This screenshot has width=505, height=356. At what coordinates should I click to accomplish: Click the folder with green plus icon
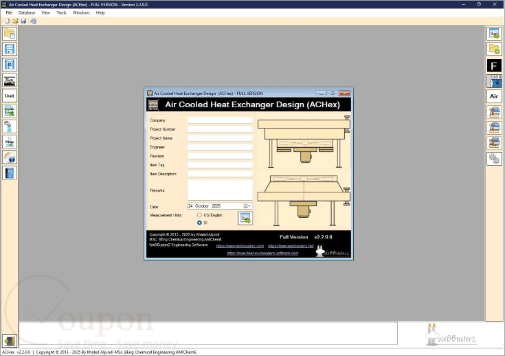(x=494, y=49)
